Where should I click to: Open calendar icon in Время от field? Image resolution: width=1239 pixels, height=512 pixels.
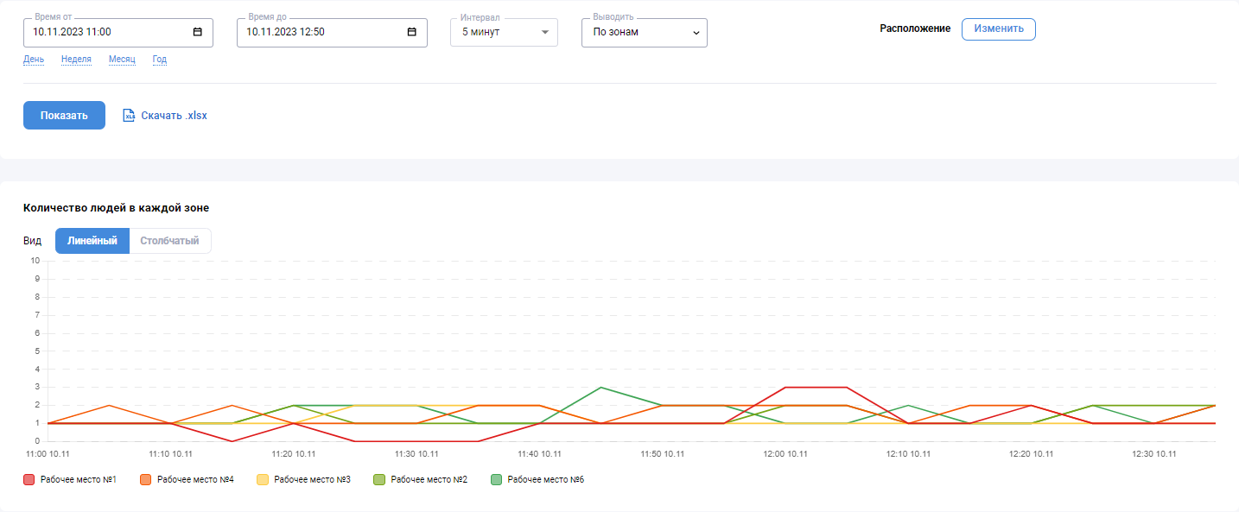[x=197, y=32]
